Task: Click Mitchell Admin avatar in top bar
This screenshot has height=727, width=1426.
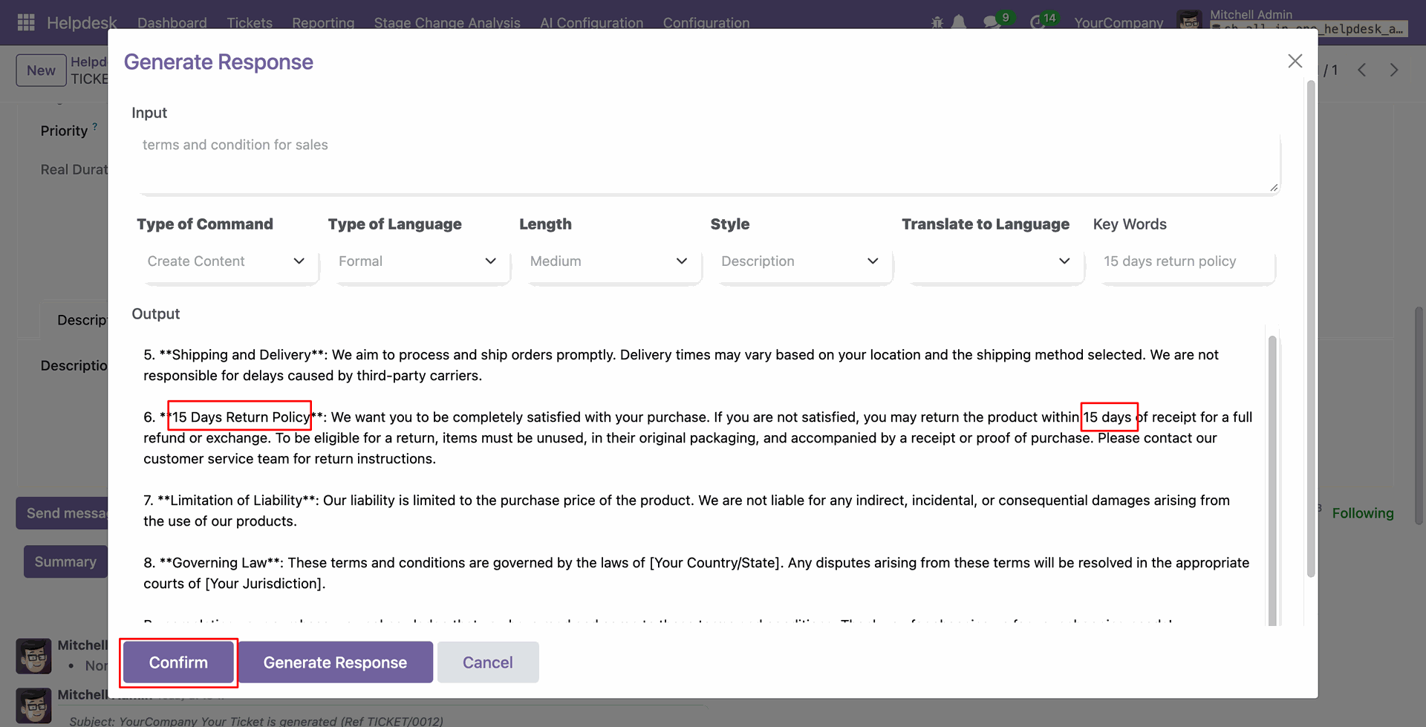Action: (x=1189, y=22)
